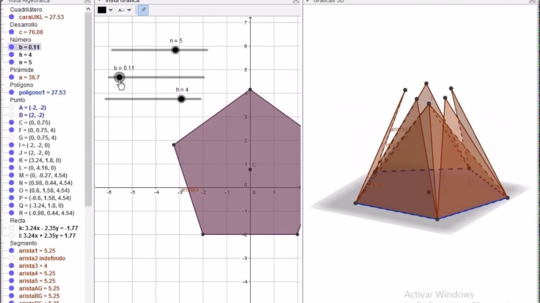The width and height of the screenshot is (540, 303).
Task: Select arista4 = 5.25 entry
Action: click(x=37, y=274)
